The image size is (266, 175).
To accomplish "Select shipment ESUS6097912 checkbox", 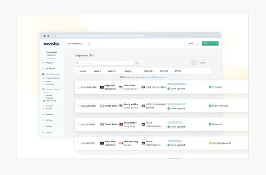I will 78,124.
